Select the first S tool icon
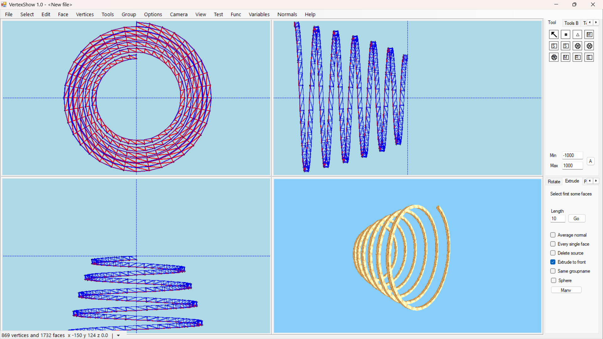Screen dimensions: 603x339 [554, 46]
